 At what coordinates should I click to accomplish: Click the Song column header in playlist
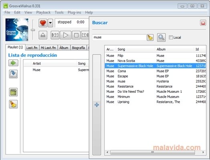coord(83,64)
